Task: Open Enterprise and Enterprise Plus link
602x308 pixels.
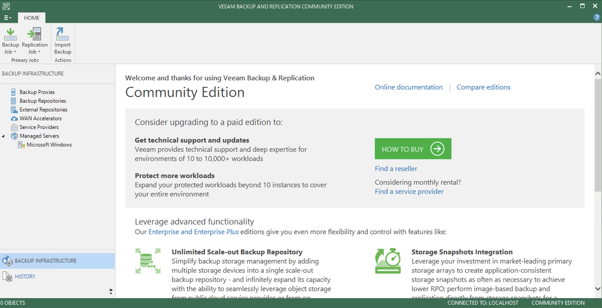Action: click(x=194, y=232)
